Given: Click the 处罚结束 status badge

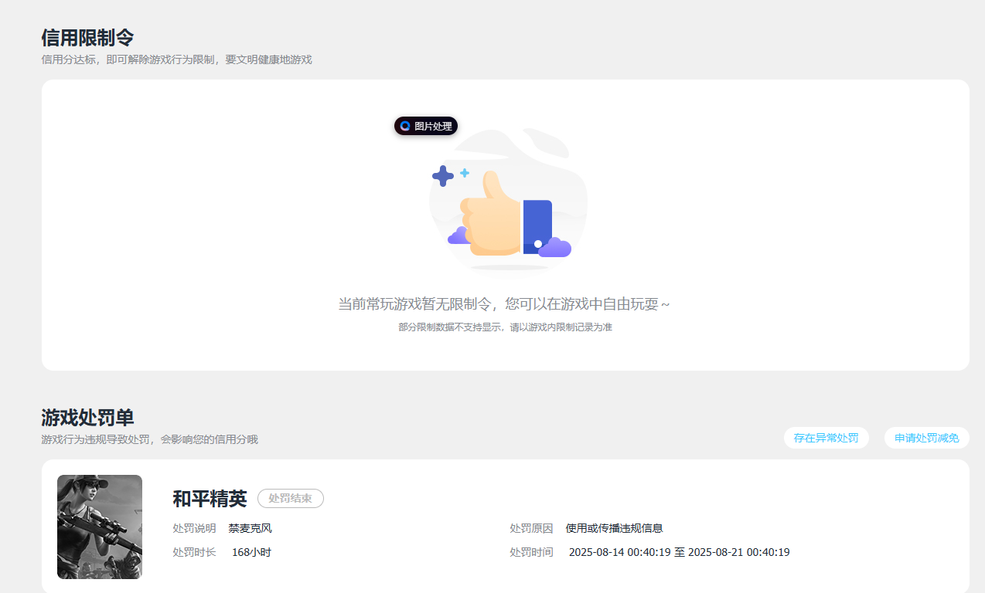Looking at the screenshot, I should (x=291, y=499).
